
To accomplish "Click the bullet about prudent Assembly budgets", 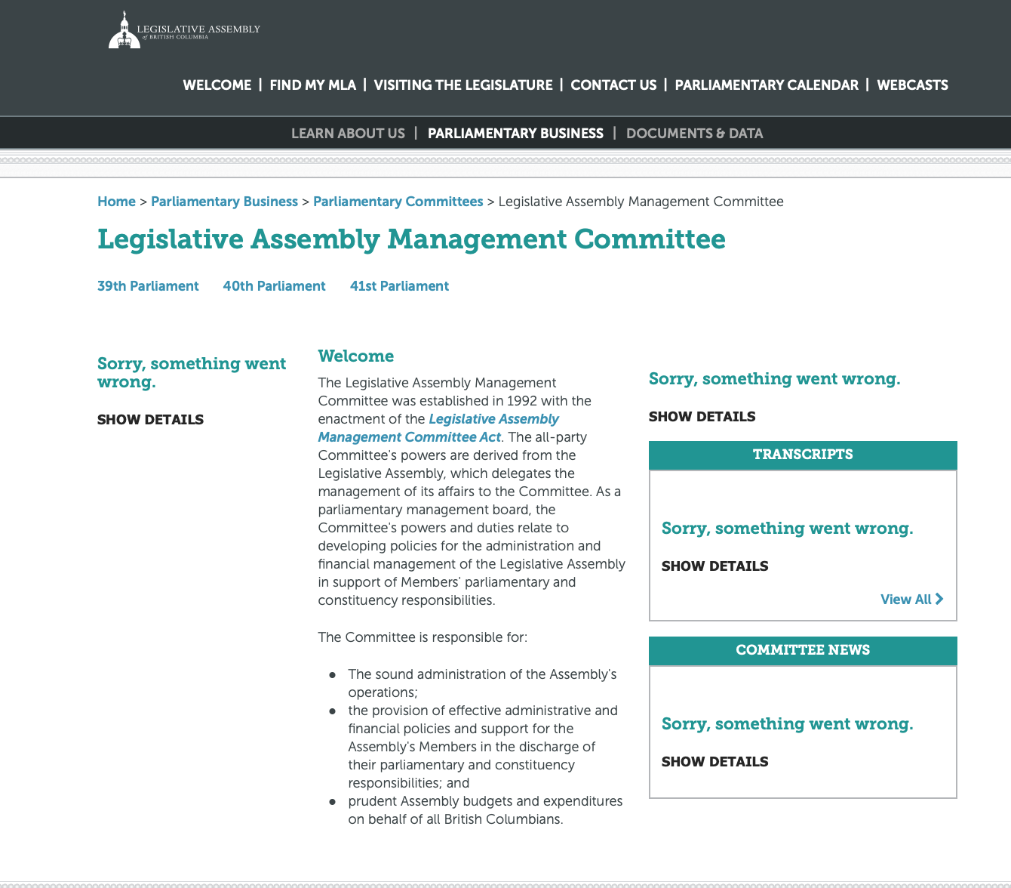I will point(485,810).
